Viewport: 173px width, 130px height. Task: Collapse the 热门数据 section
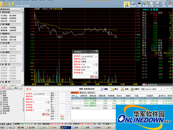coord(1,24)
